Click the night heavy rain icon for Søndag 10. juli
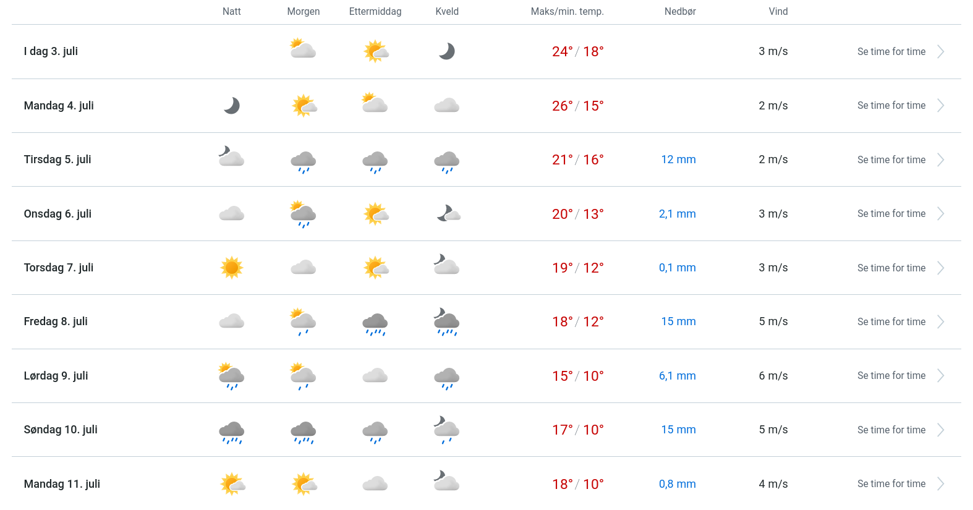The width and height of the screenshot is (973, 510). (x=232, y=432)
